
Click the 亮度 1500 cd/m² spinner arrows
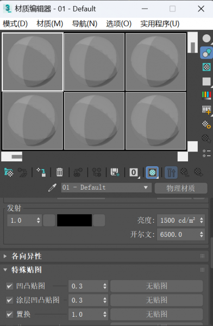coord(202,221)
